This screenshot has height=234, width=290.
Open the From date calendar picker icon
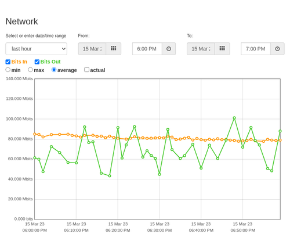pyautogui.click(x=114, y=49)
